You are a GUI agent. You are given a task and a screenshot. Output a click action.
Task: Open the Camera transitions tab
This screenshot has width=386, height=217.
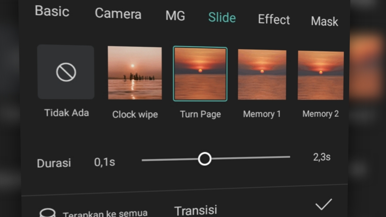click(118, 14)
